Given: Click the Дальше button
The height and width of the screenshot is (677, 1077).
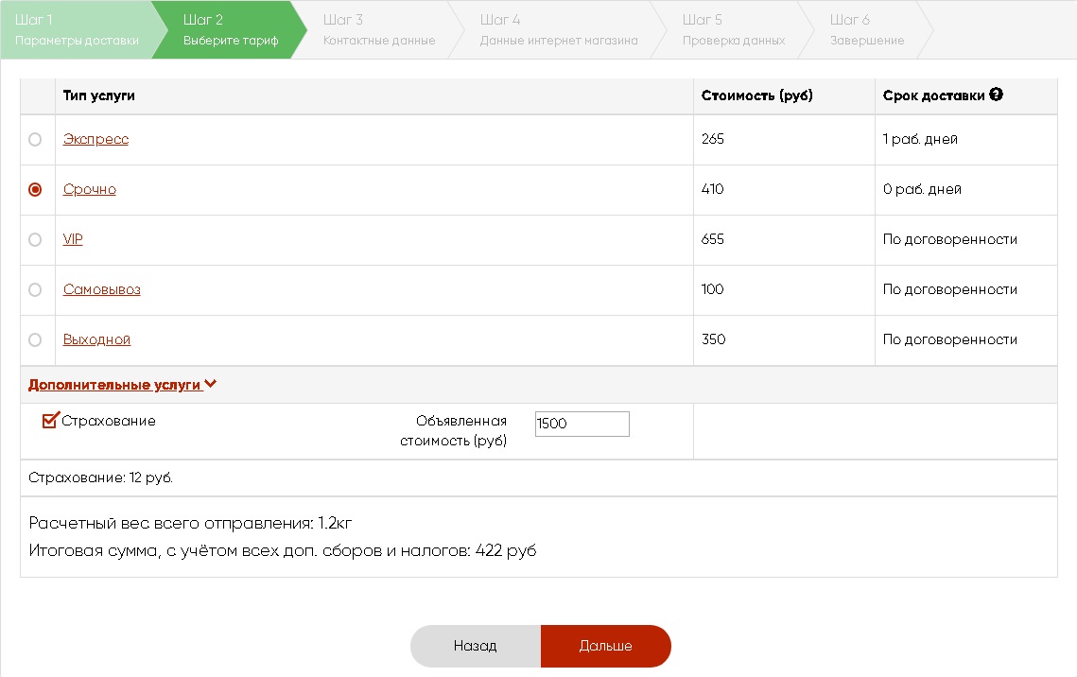Looking at the screenshot, I should tap(606, 646).
